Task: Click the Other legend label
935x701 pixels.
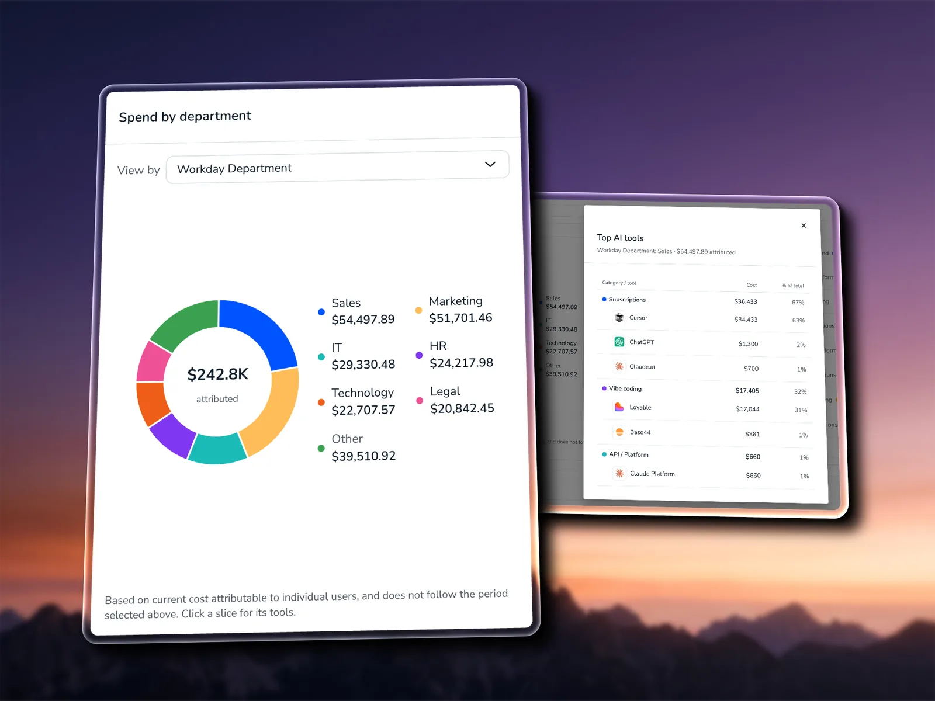Action: click(x=347, y=439)
